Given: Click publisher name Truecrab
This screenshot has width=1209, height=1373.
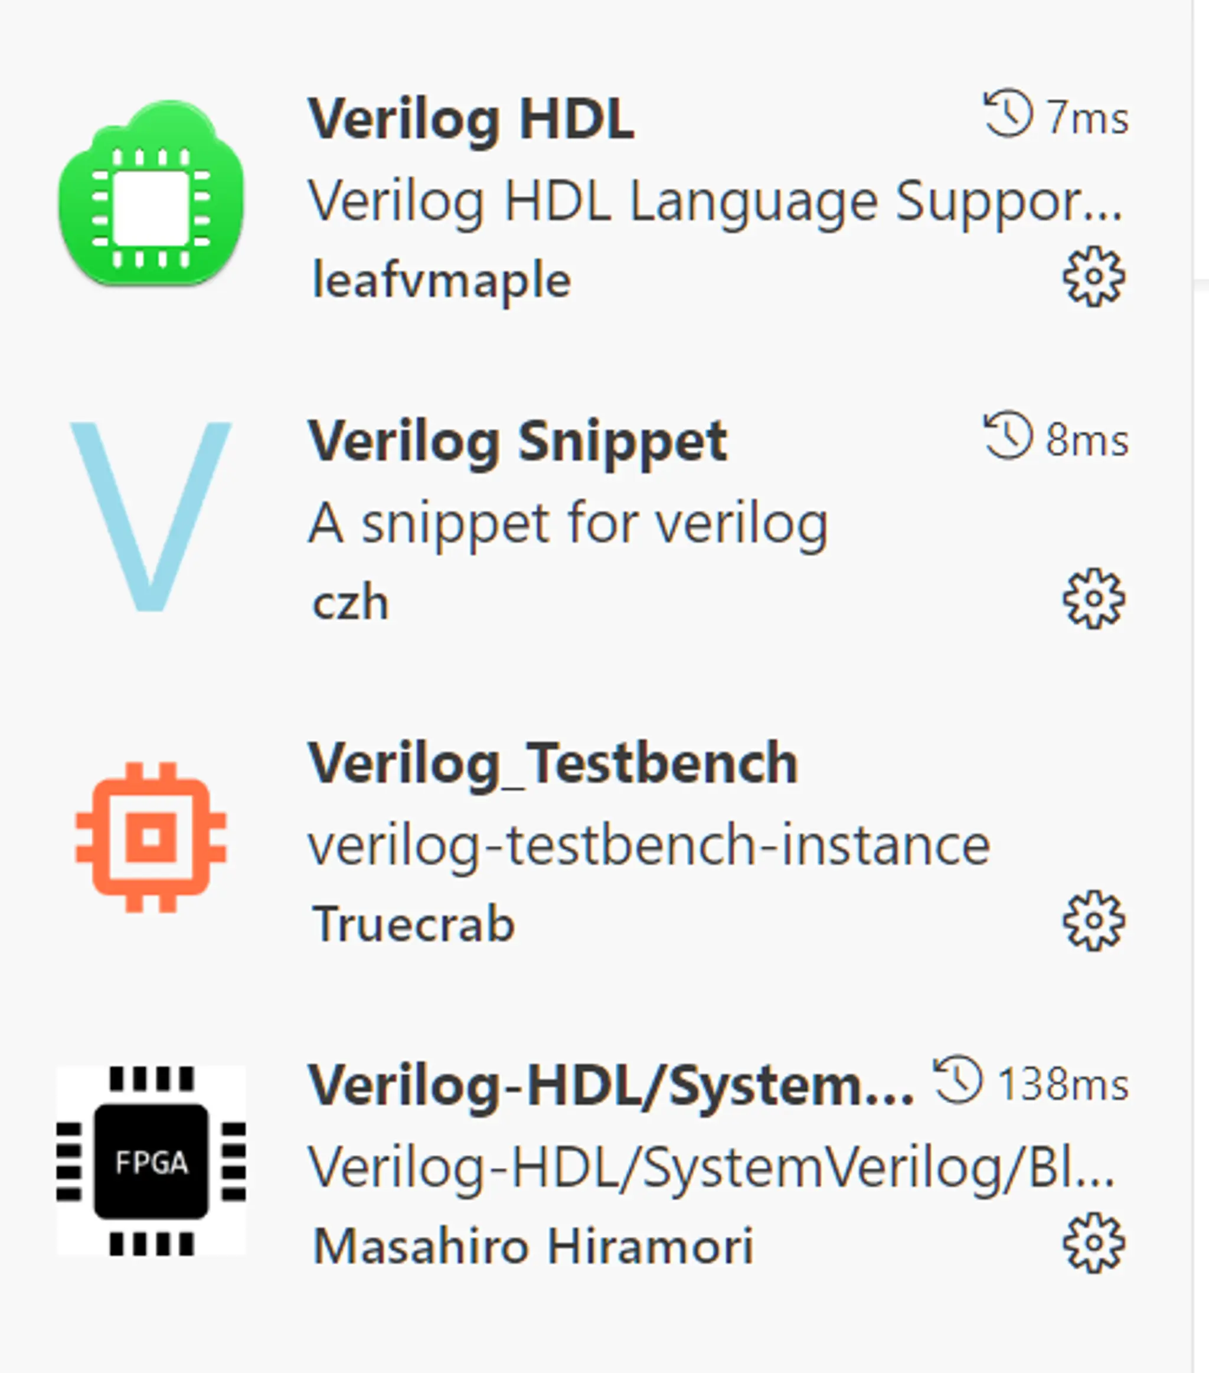Looking at the screenshot, I should click(414, 924).
